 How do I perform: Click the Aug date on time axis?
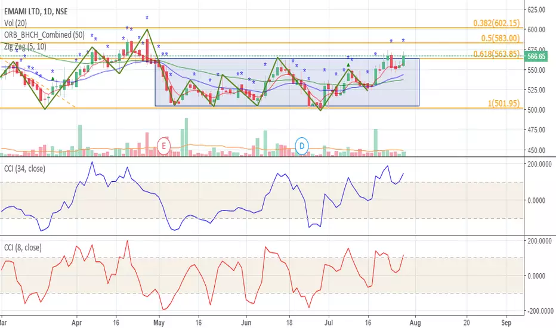pyautogui.click(x=415, y=323)
